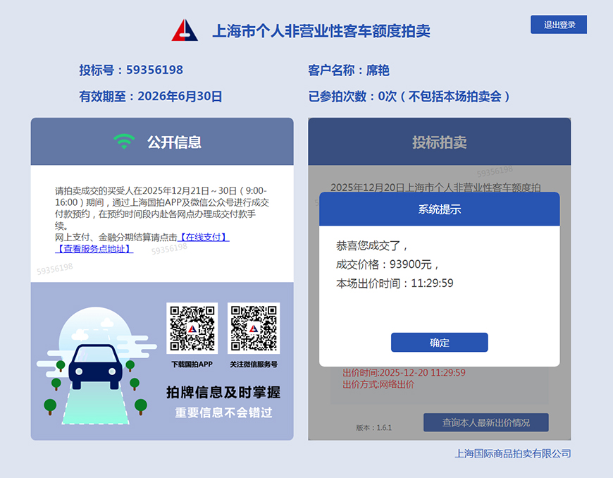Image resolution: width=613 pixels, height=478 pixels.
Task: Click the page title 上海市个人非营业性客车额度拍卖
Action: coord(321,31)
